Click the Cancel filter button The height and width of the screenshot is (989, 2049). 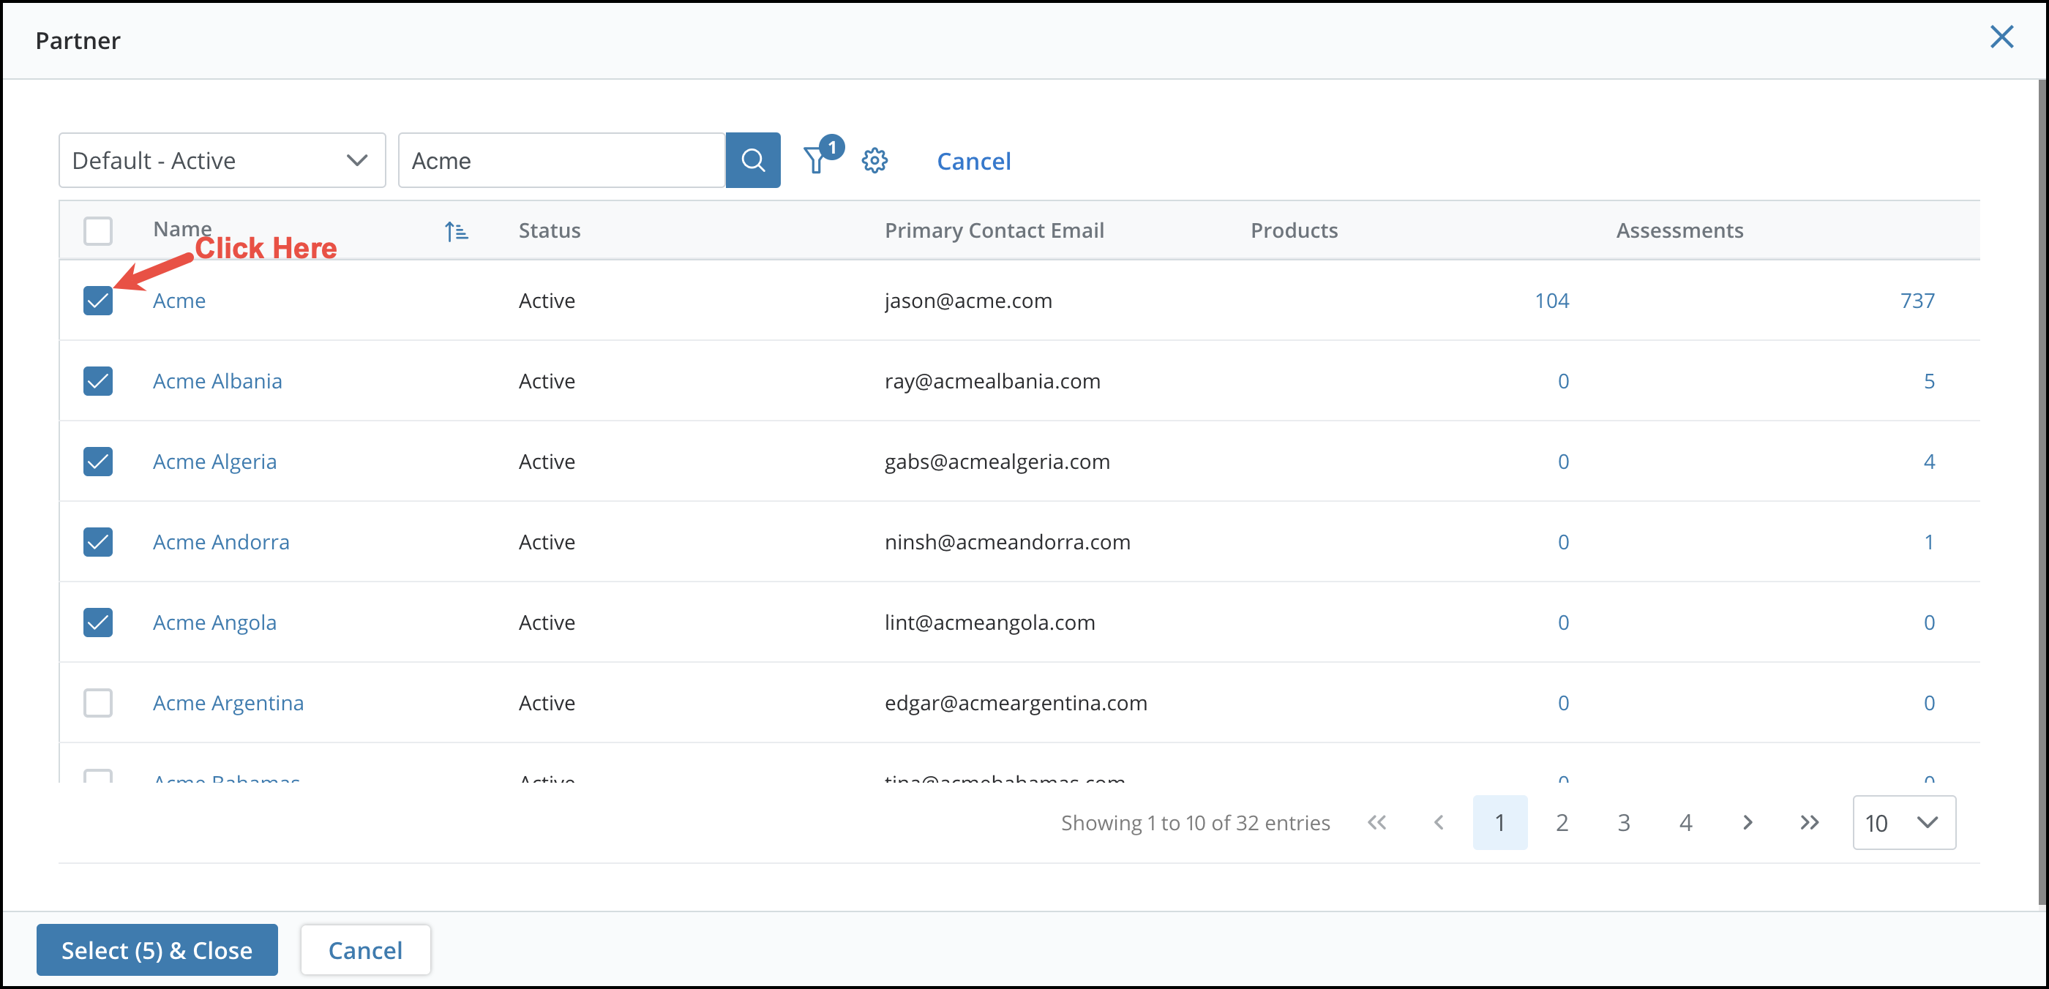click(x=973, y=159)
